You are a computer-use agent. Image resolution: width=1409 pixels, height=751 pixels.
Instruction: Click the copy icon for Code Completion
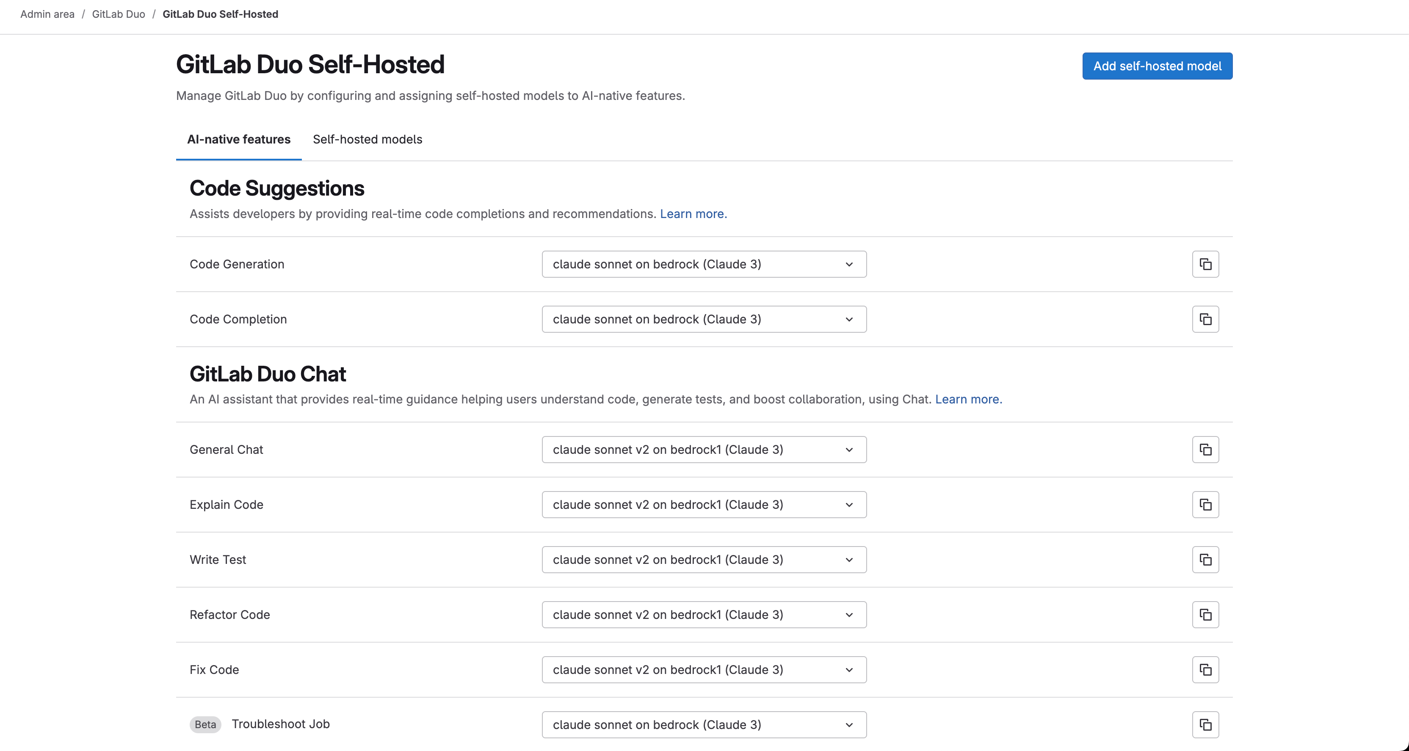(1205, 319)
